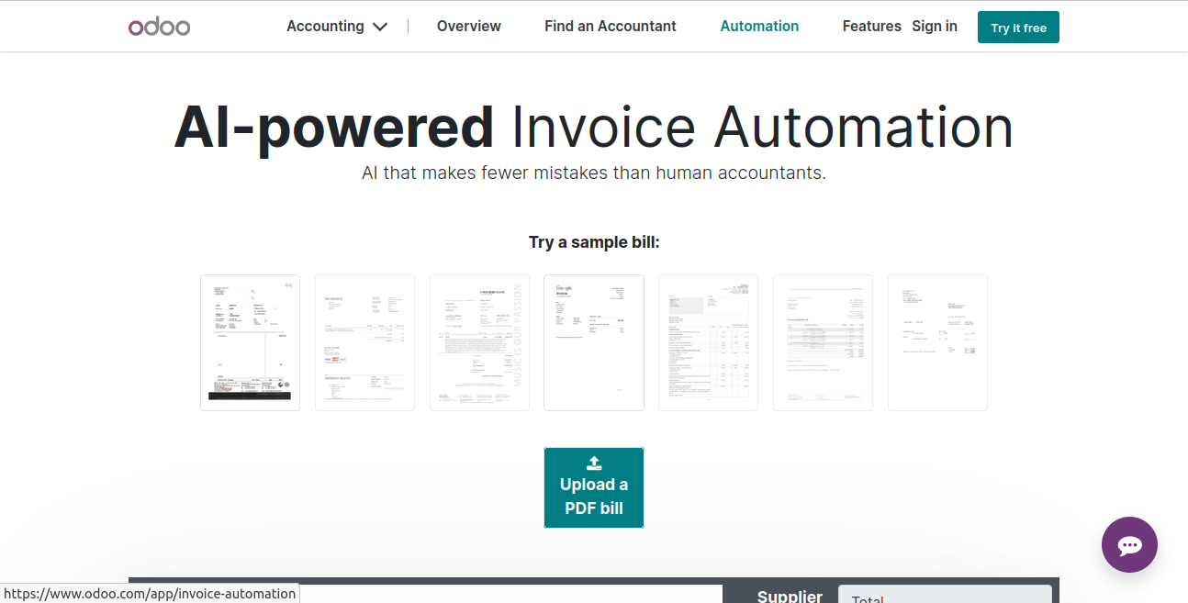Go to Find an Accountant page
Screen dimensions: 1188x603
(610, 27)
